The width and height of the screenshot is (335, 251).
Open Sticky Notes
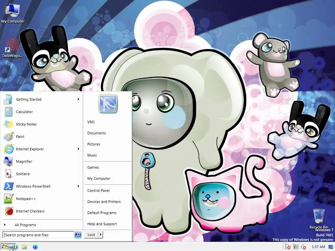pyautogui.click(x=42, y=124)
